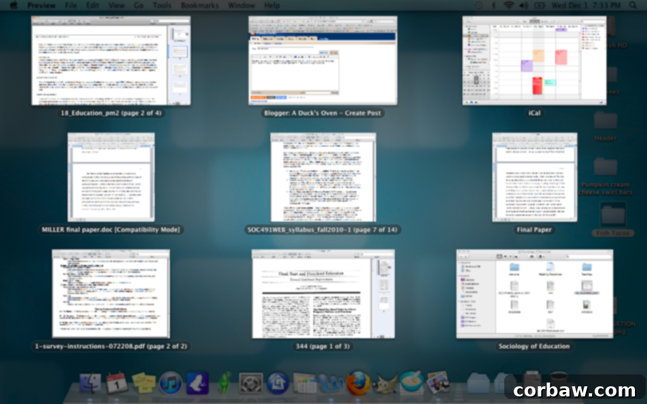Viewport: 647px width, 404px height.
Task: Open GIMP from the Dock
Action: click(383, 383)
